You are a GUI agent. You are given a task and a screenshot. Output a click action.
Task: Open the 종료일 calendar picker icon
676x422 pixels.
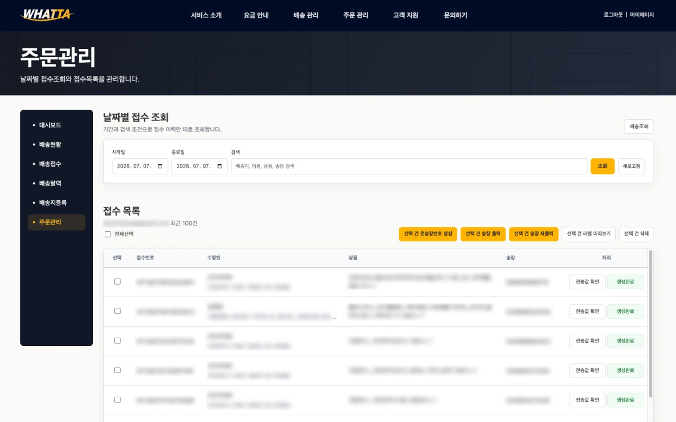220,167
